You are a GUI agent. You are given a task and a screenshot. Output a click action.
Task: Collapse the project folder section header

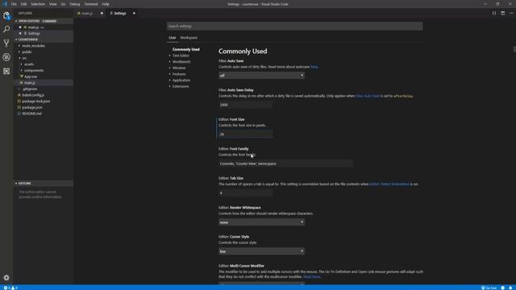tap(43, 39)
